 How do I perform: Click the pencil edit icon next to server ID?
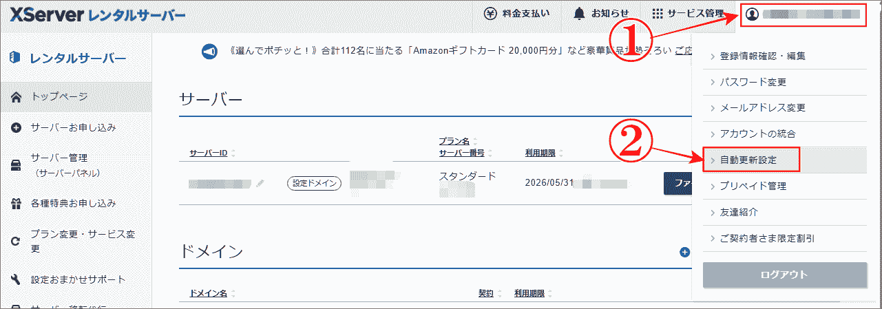(x=260, y=183)
